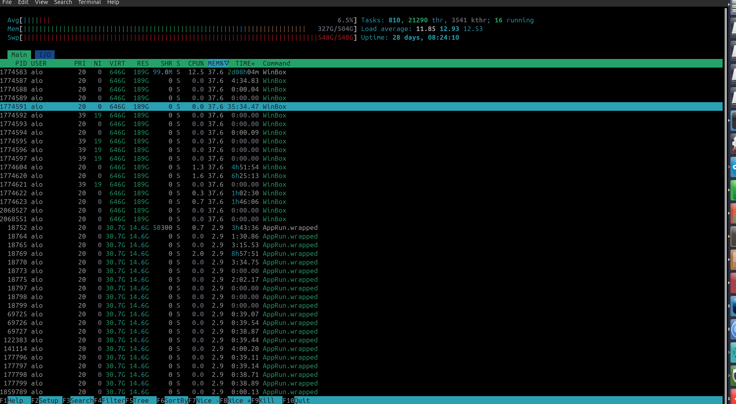Click the Load average readout
This screenshot has width=736, height=404.
pos(422,29)
